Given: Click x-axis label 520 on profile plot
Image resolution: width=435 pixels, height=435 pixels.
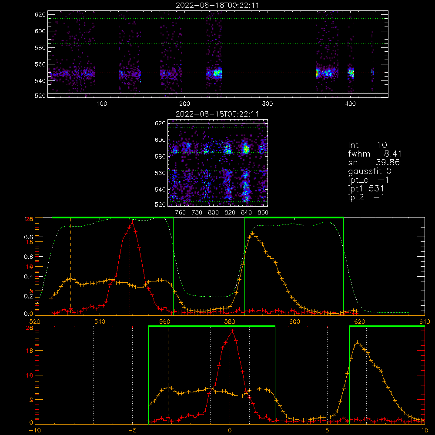Looking at the screenshot, I should click(35, 322).
